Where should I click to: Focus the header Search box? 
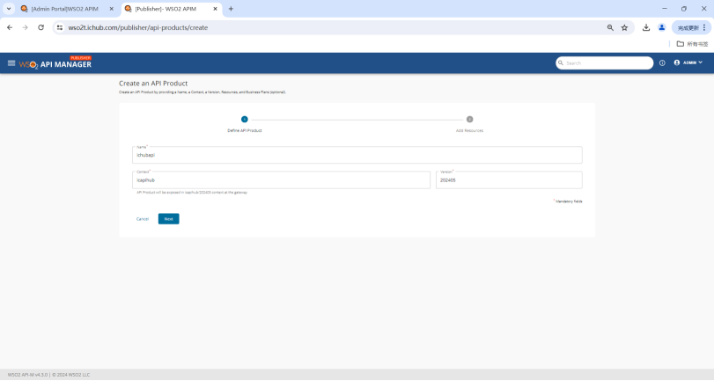point(607,63)
